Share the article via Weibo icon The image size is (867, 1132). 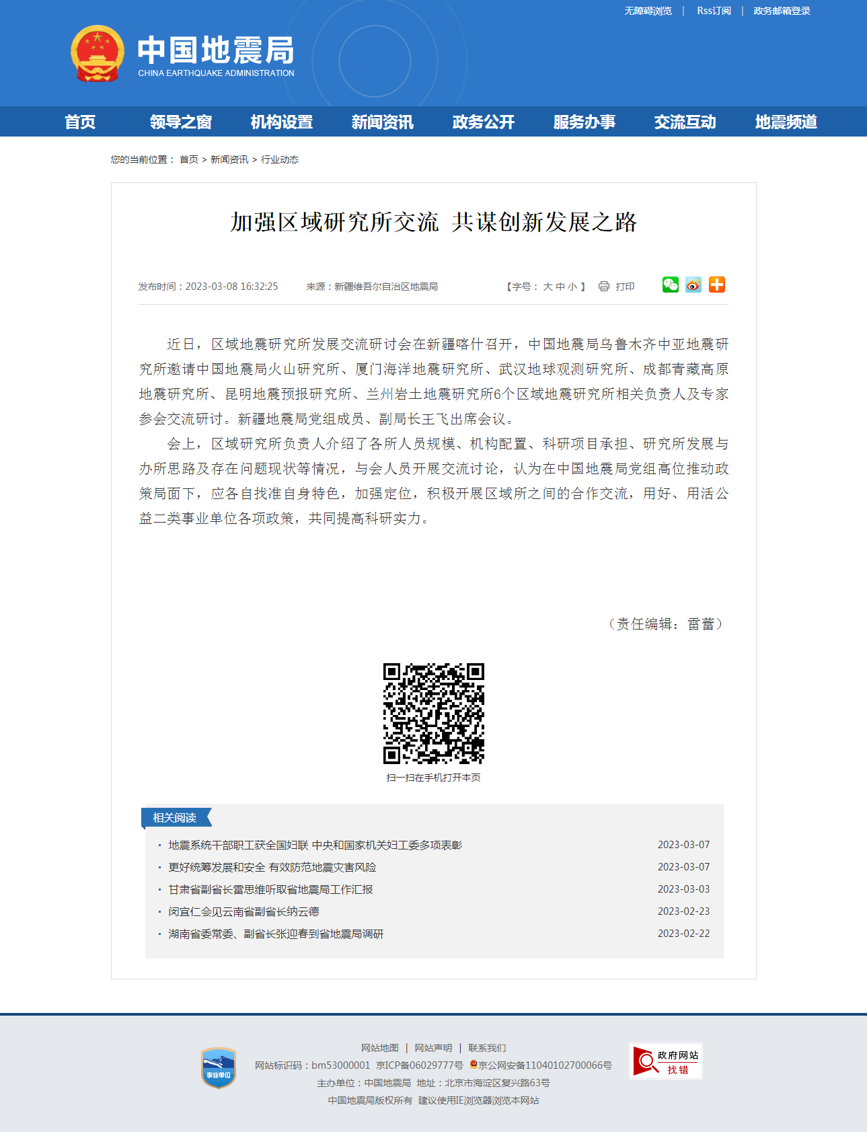tap(693, 285)
